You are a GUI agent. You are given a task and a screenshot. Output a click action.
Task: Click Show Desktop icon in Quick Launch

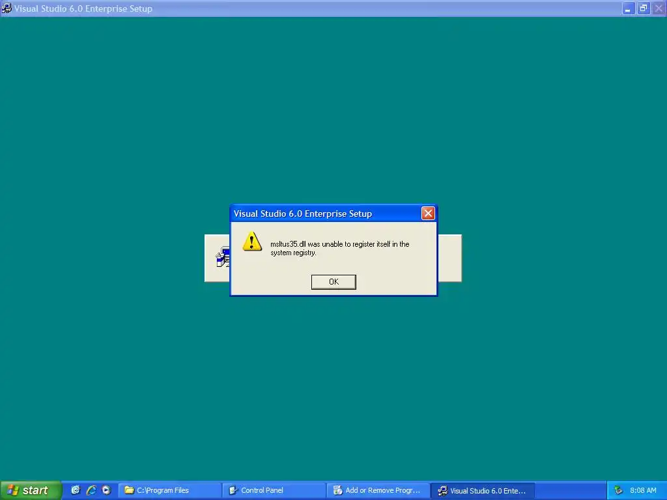[76, 490]
